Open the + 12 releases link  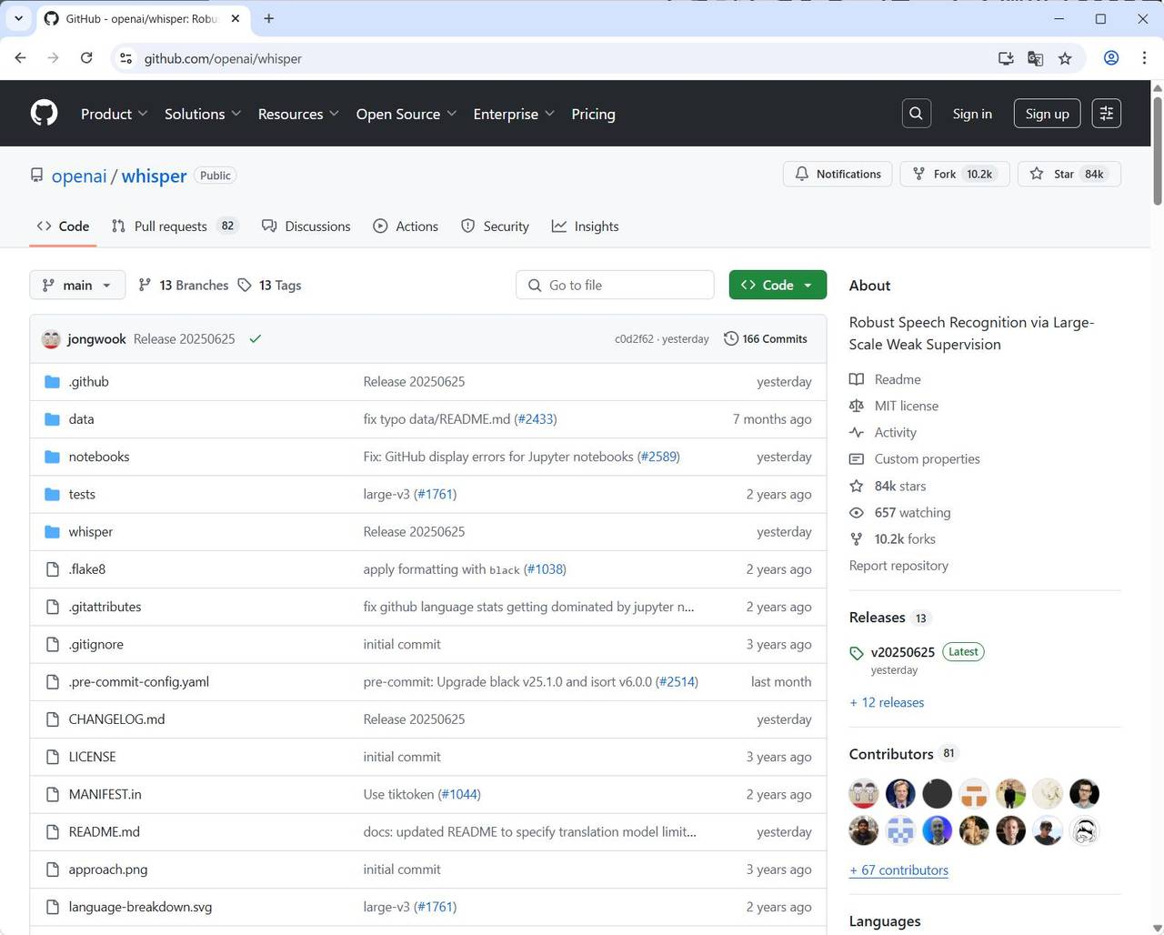(887, 702)
